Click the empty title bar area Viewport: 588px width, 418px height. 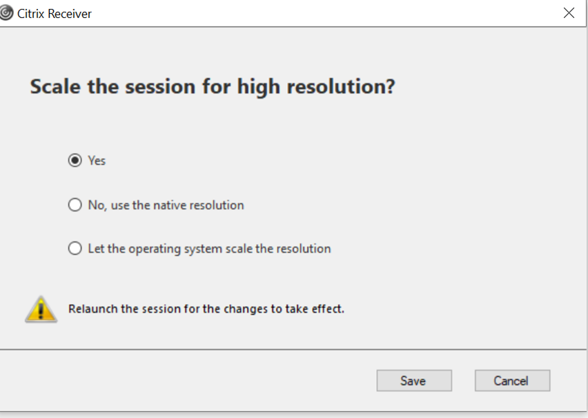326,14
